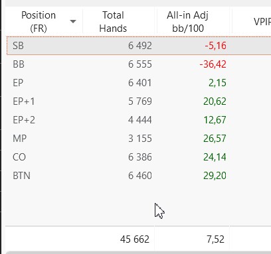Image resolution: width=271 pixels, height=254 pixels.
Task: Select the MP position row
Action: click(x=139, y=139)
